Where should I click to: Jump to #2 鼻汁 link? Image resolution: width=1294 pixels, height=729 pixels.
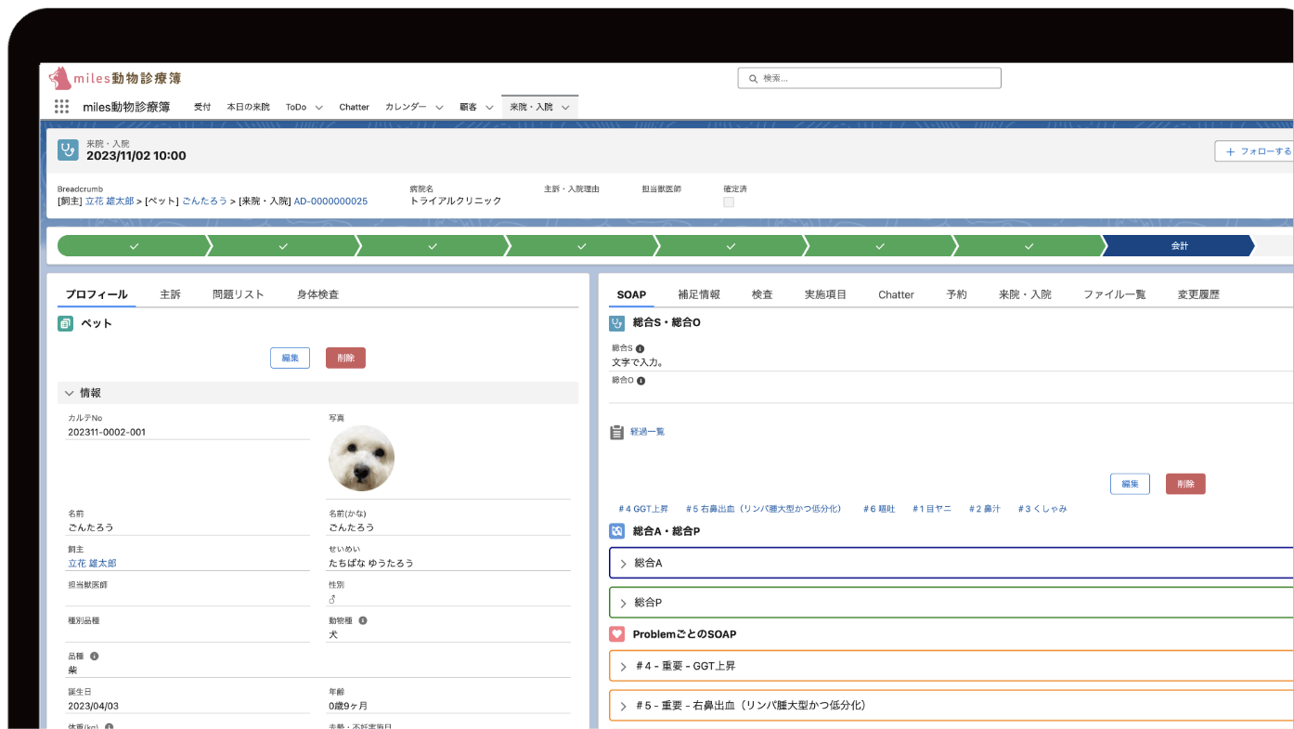(984, 509)
